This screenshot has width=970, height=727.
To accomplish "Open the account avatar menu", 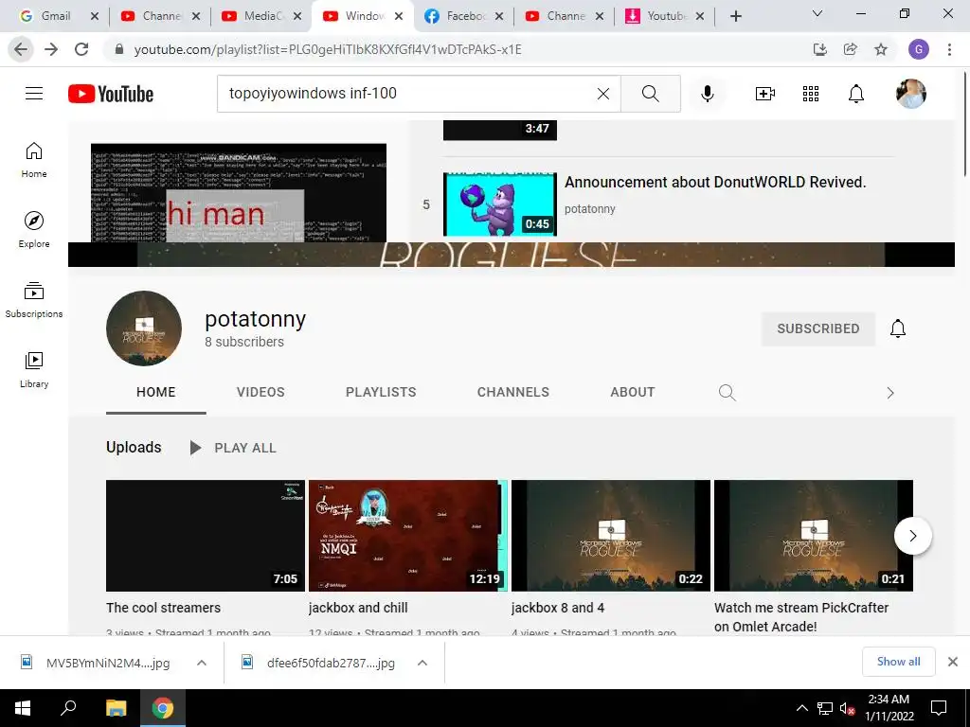I will 910,94.
